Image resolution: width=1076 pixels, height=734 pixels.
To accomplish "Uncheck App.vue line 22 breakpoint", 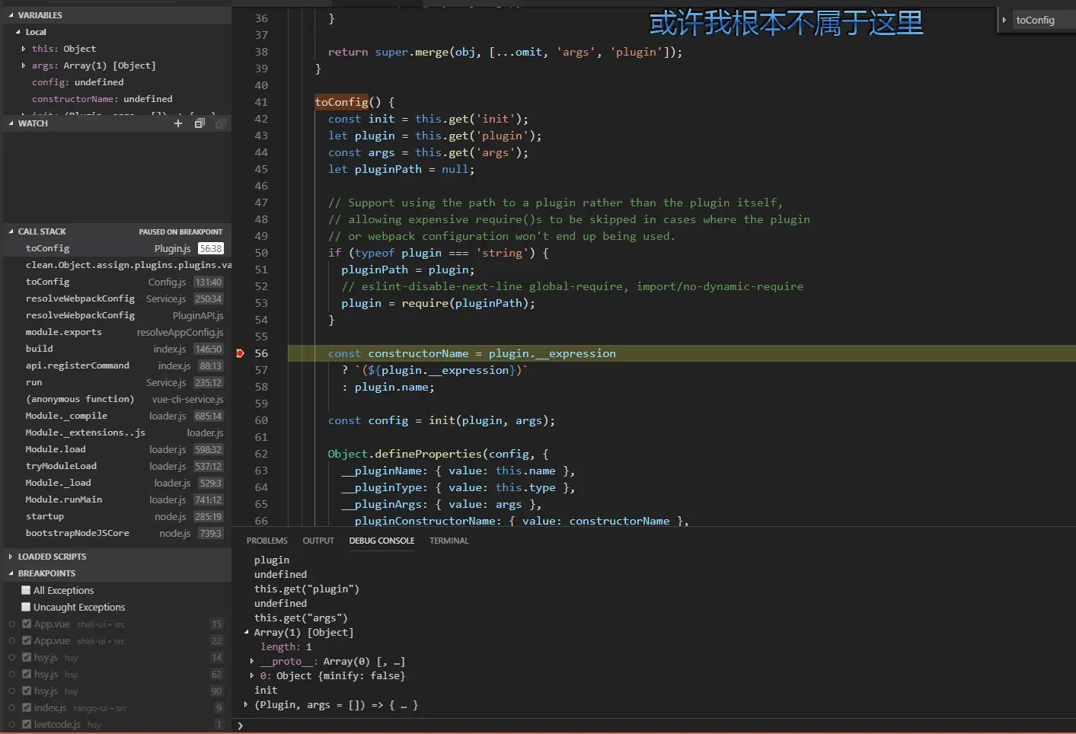I will click(27, 641).
